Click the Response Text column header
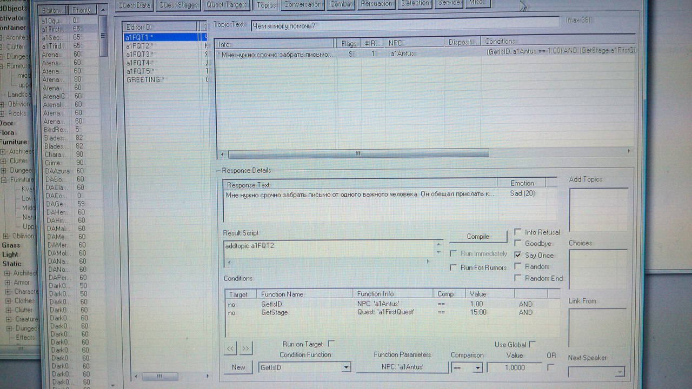Screen dimensions: 692x389 tap(360, 184)
